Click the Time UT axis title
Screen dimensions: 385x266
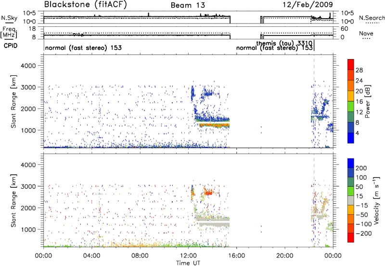(188, 263)
